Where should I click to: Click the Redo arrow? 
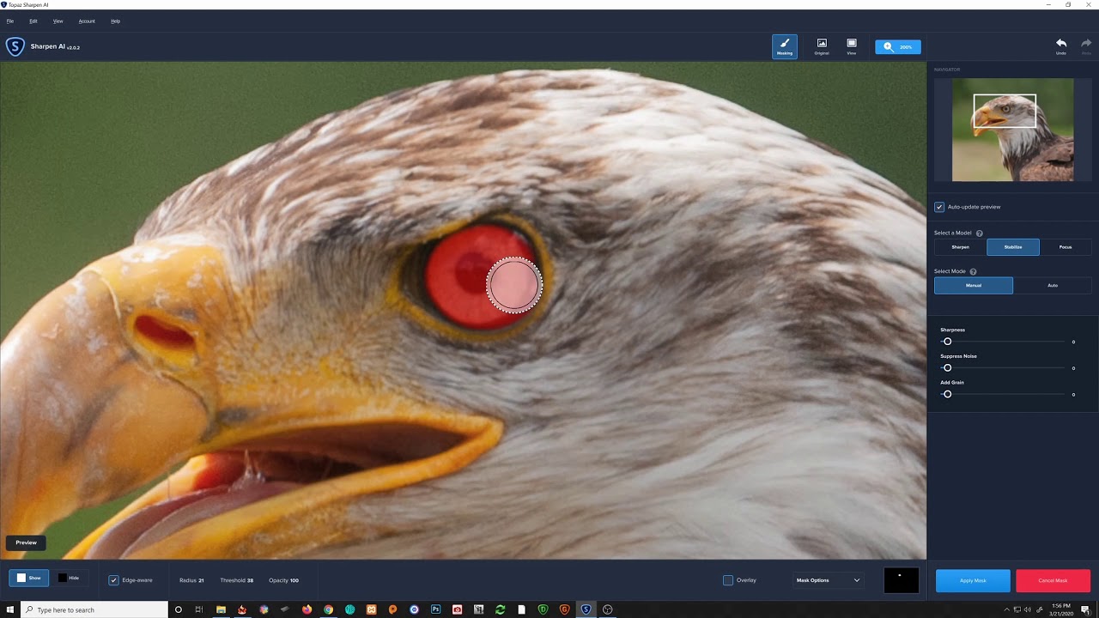[1087, 46]
